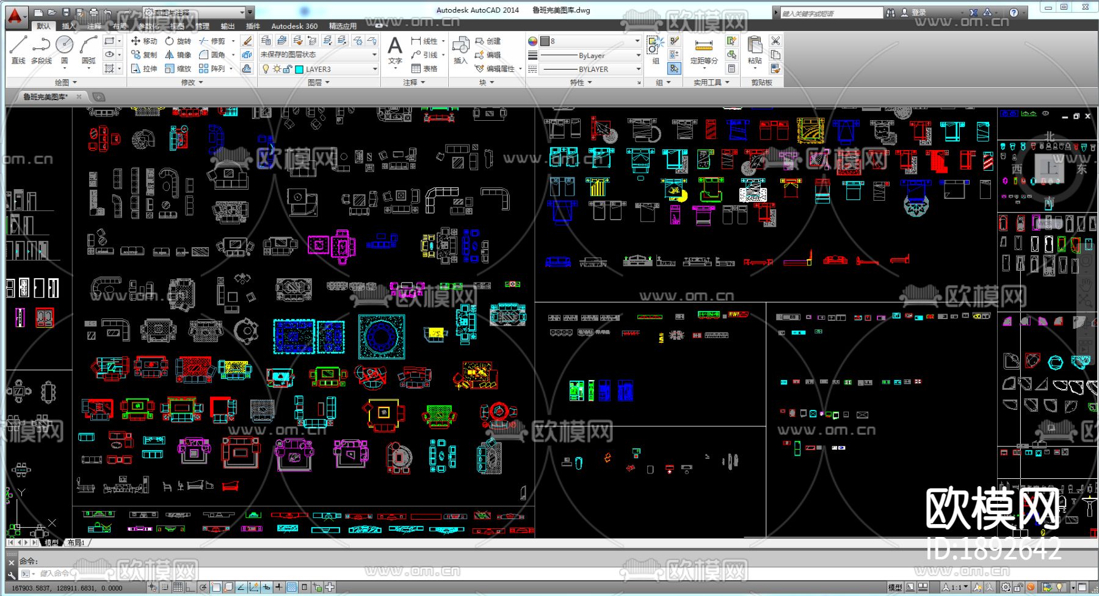1099x596 pixels.
Task: Select the Arc (圆弧) tool
Action: click(89, 49)
